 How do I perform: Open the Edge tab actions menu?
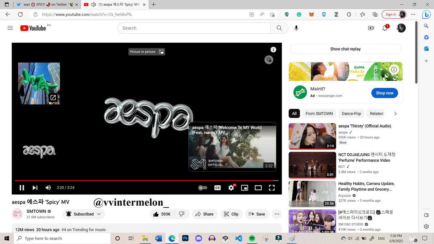pos(7,4)
